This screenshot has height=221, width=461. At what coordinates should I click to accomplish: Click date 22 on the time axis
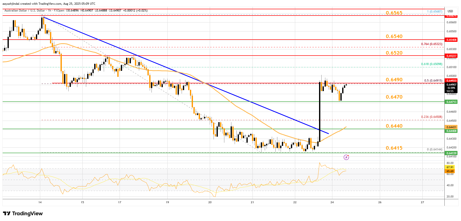pos(295,202)
